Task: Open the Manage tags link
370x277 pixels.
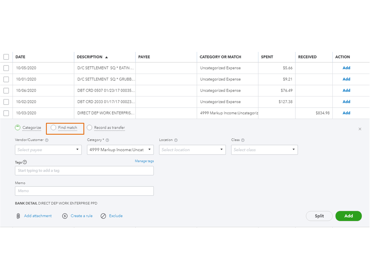Action: [x=144, y=161]
